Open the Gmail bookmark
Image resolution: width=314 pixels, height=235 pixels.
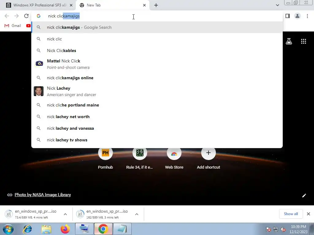[x=13, y=26]
